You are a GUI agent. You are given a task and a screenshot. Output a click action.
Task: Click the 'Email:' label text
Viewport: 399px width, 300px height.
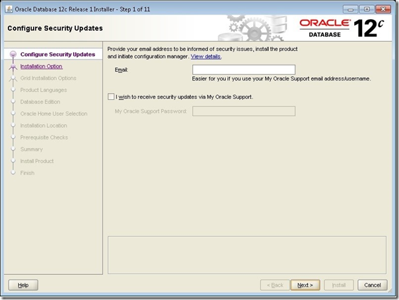(121, 70)
